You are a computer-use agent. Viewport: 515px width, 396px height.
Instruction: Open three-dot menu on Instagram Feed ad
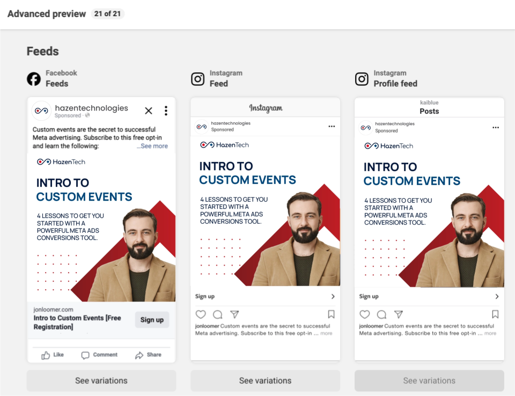click(332, 127)
